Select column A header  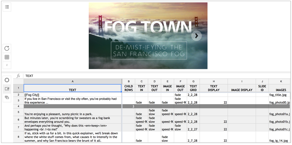coord(73,81)
